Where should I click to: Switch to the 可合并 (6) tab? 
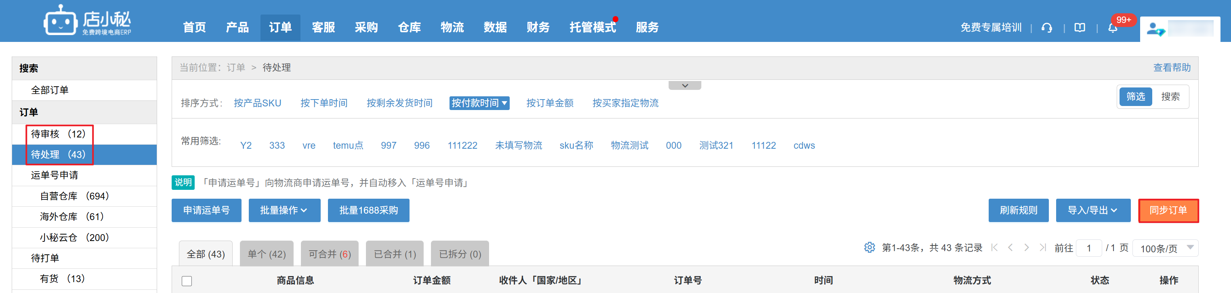coord(329,254)
